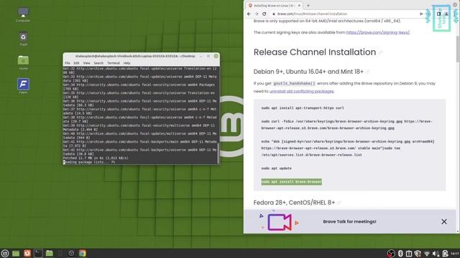Open the Trash desktop icon
460x258 pixels.
point(23,39)
